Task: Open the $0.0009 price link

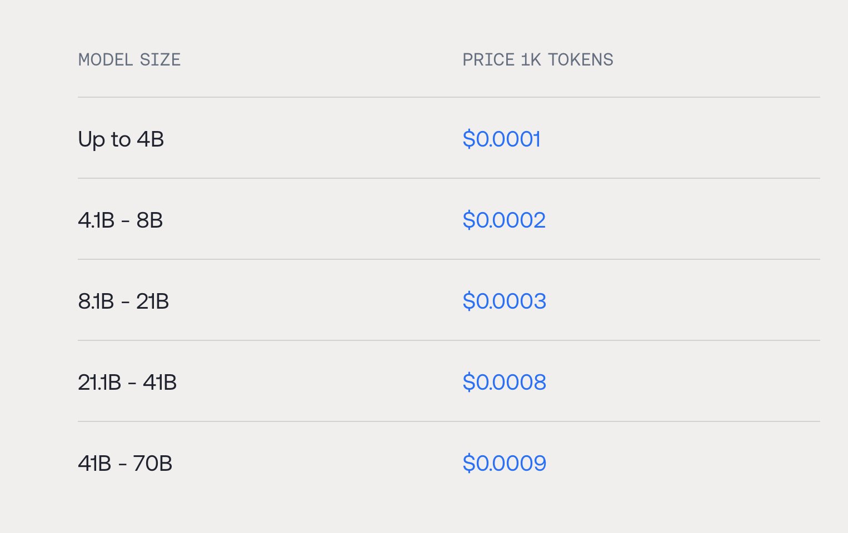Action: point(504,464)
